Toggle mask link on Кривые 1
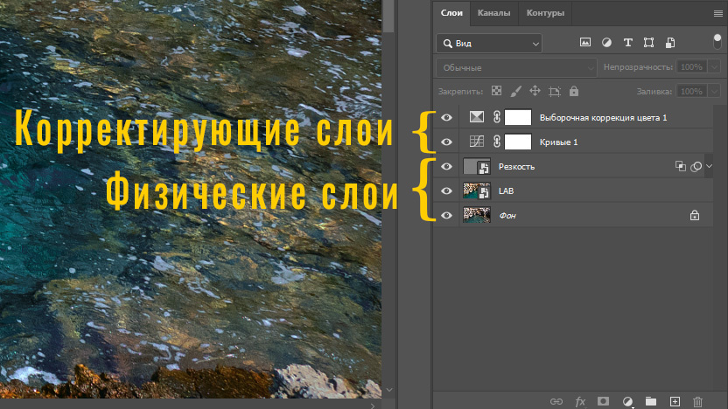The height and width of the screenshot is (409, 728). pyautogui.click(x=496, y=142)
